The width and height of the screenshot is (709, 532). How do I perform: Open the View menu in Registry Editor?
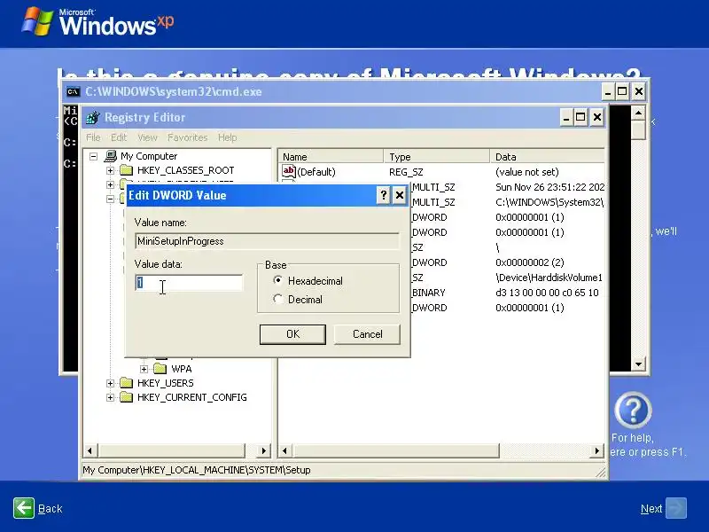click(x=147, y=137)
